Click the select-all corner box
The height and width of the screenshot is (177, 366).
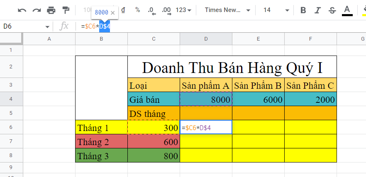pos(11,39)
